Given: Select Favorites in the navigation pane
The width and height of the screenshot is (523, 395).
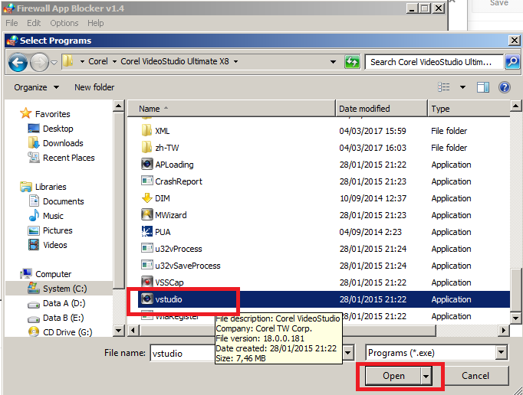Looking at the screenshot, I should coord(45,114).
